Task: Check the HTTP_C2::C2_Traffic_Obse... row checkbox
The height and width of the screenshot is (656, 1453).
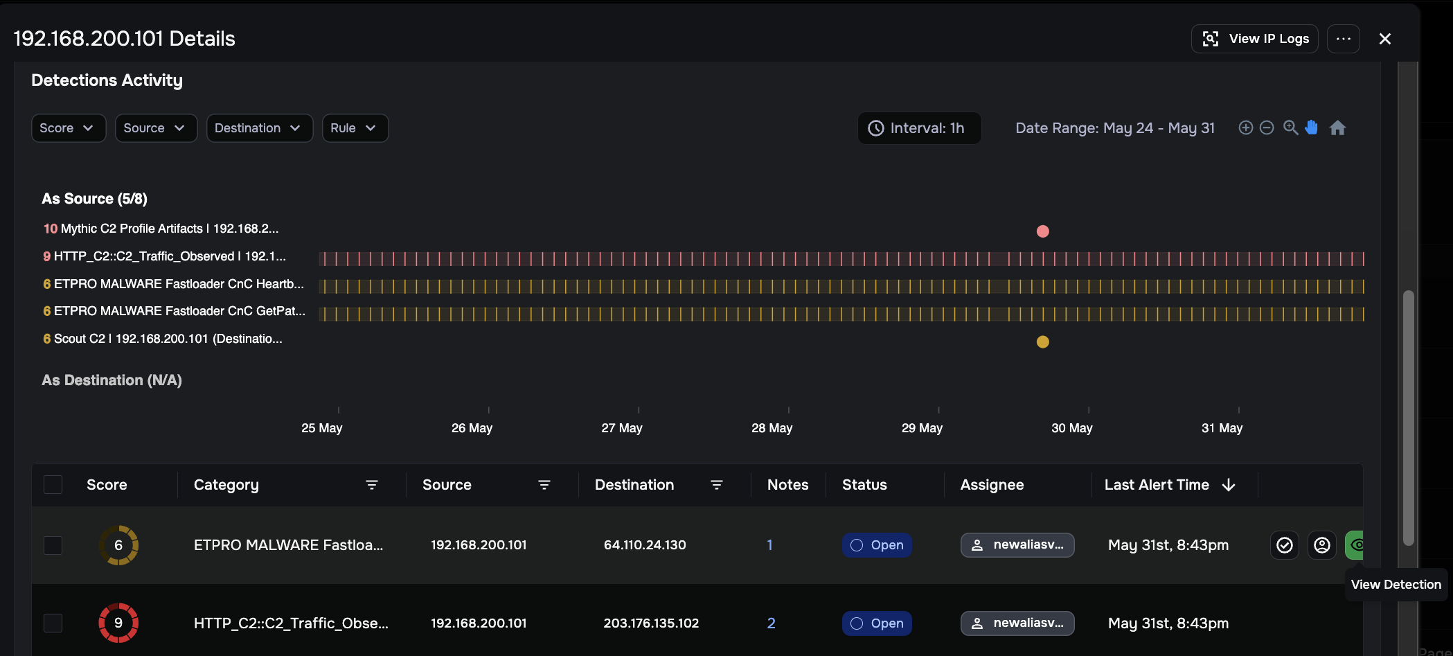Action: tap(53, 623)
